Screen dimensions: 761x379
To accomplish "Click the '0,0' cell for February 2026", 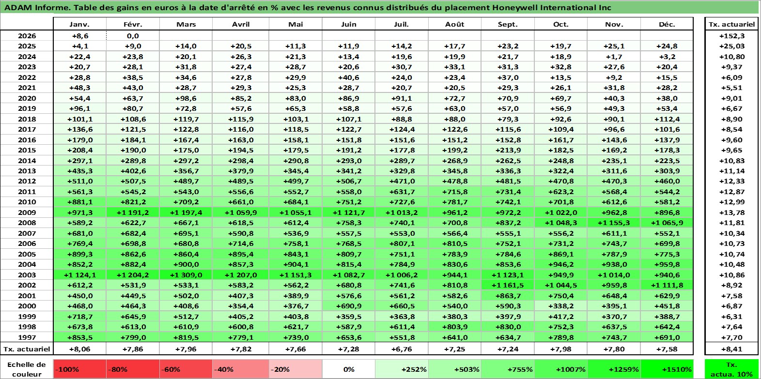I will [x=133, y=36].
